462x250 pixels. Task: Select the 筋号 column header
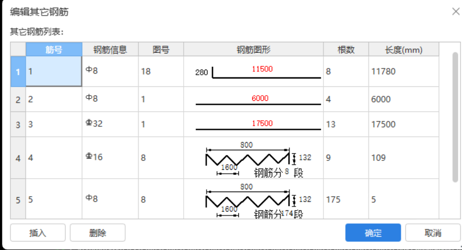click(x=54, y=49)
